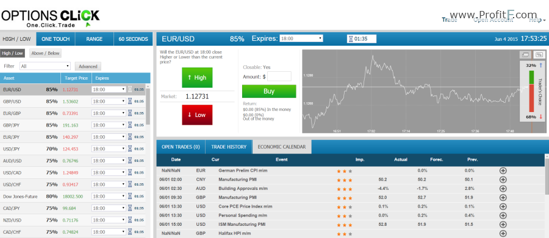Switch to Above / Below mode
Screen dimensions: 549x238
click(x=45, y=54)
